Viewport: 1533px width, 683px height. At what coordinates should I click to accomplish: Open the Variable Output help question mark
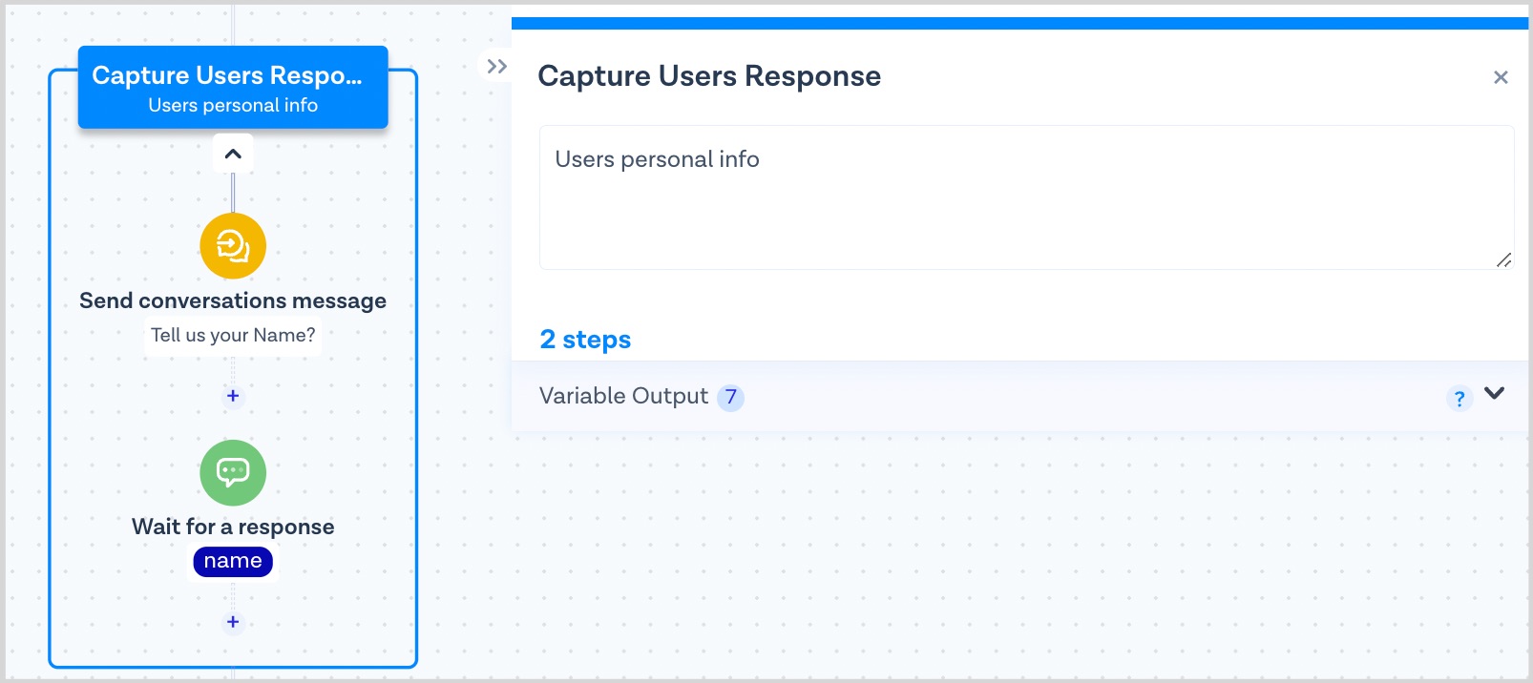(x=1459, y=398)
